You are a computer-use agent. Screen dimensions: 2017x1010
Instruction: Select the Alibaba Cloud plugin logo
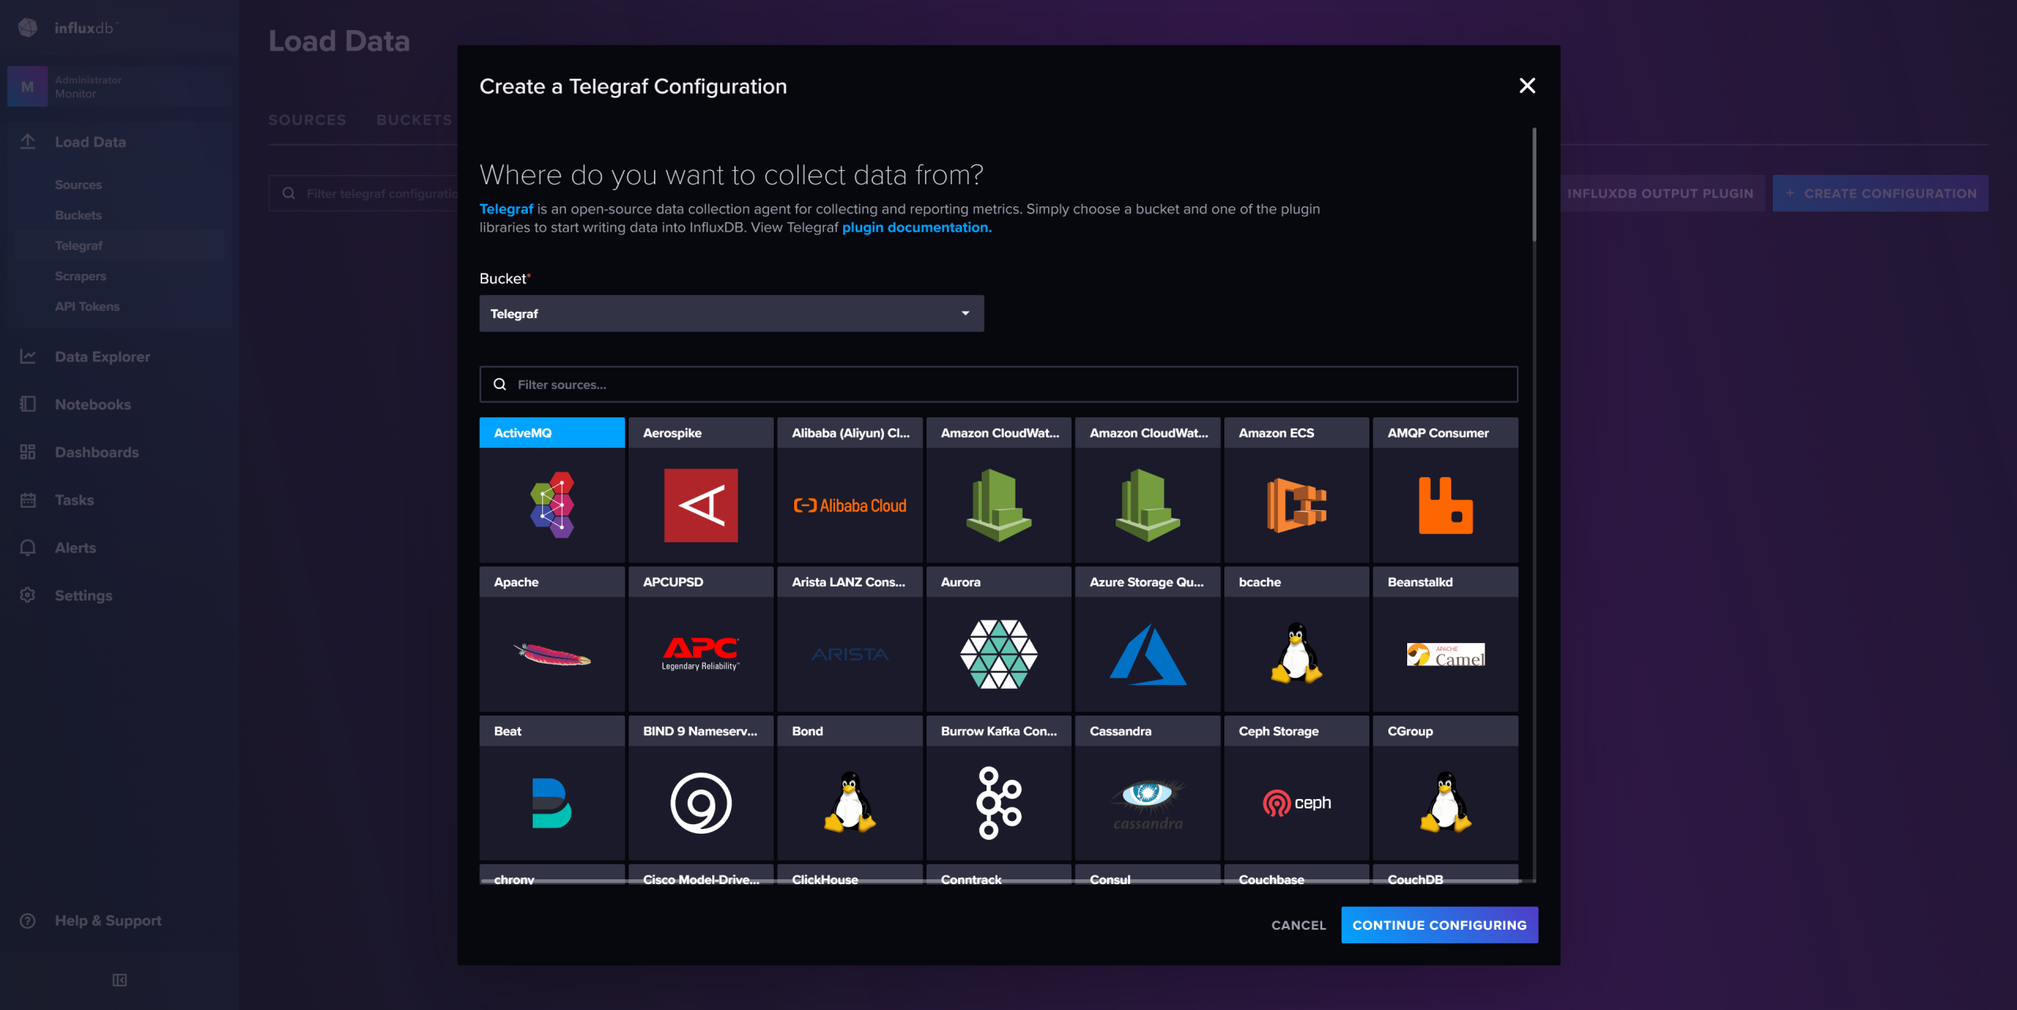coord(849,505)
